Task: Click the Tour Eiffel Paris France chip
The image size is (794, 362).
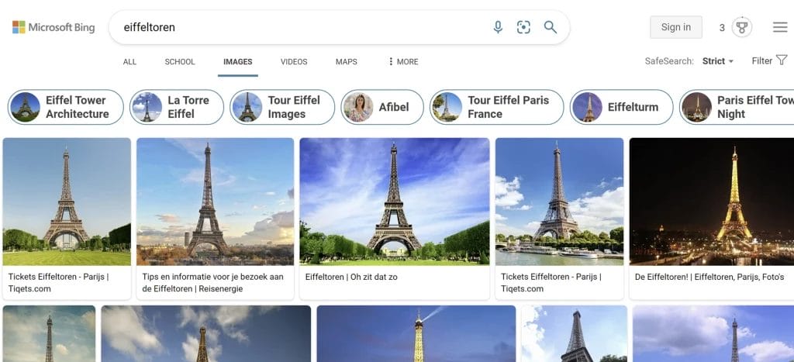Action: tap(496, 107)
